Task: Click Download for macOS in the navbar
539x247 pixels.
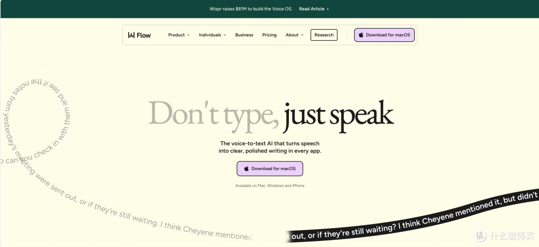Action: (384, 35)
